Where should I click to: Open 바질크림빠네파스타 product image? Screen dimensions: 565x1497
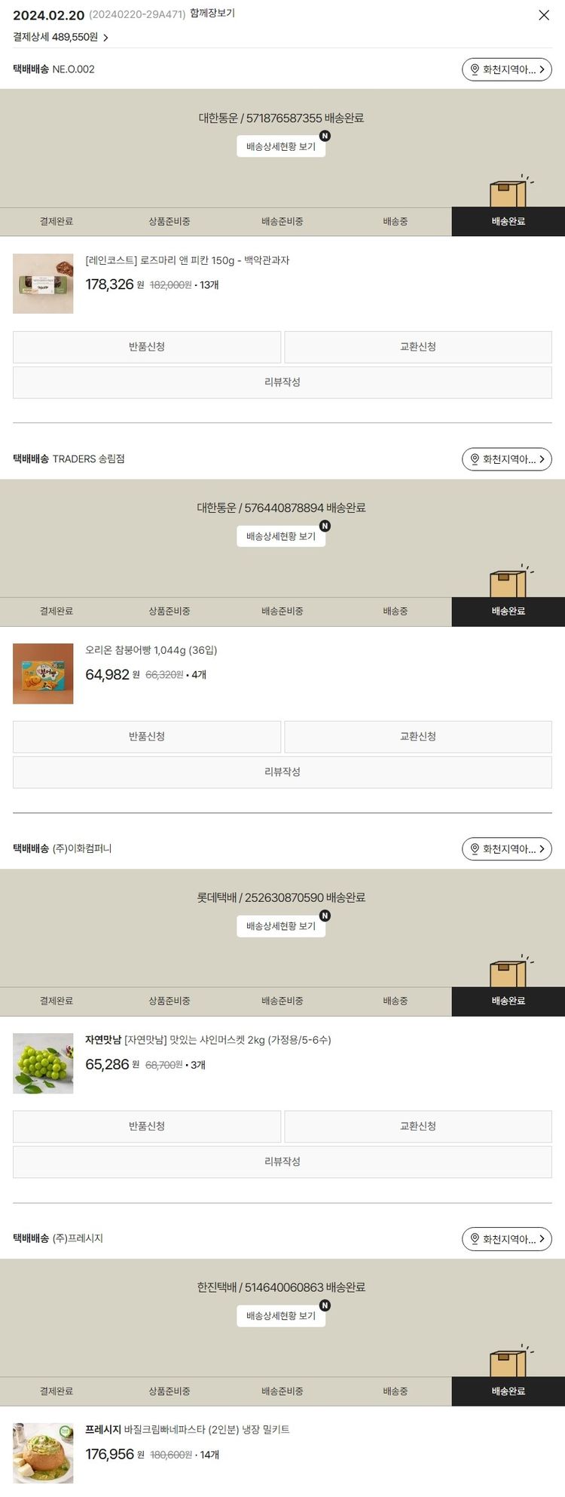pyautogui.click(x=43, y=1453)
